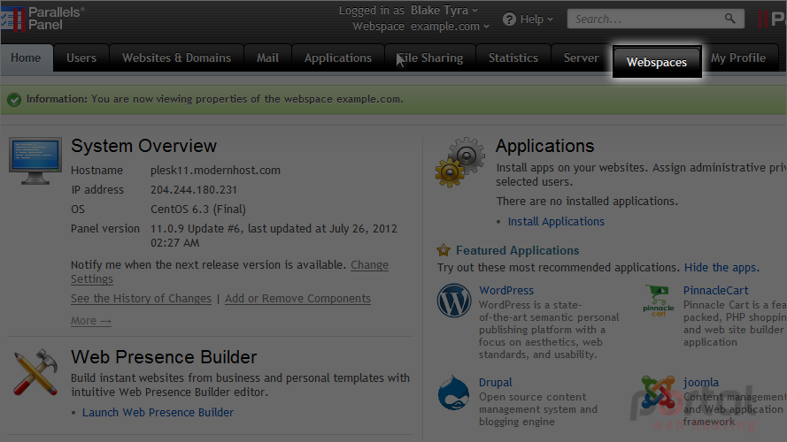The image size is (787, 442).
Task: Expand the More link in System Overview
Action: (x=91, y=321)
